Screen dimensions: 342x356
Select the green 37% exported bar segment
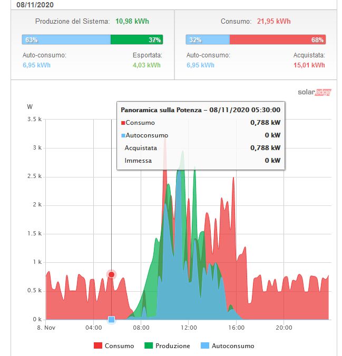click(x=136, y=39)
